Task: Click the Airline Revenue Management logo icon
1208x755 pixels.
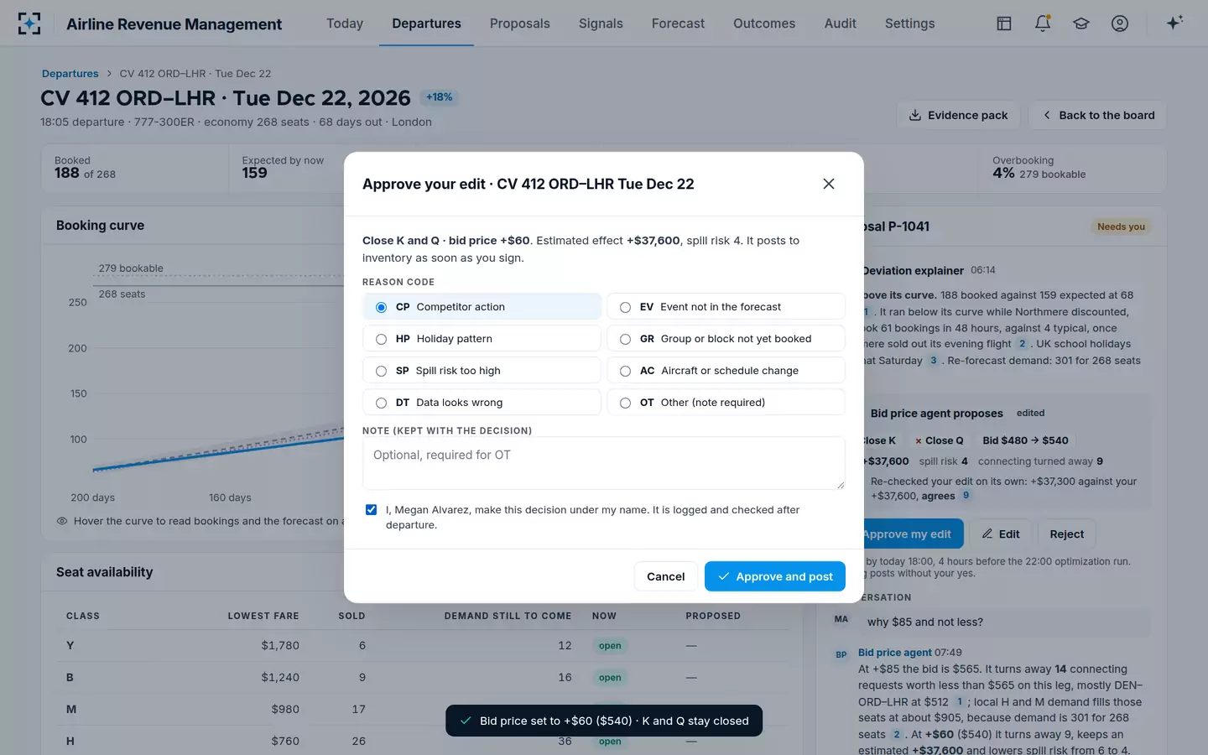Action: (29, 23)
